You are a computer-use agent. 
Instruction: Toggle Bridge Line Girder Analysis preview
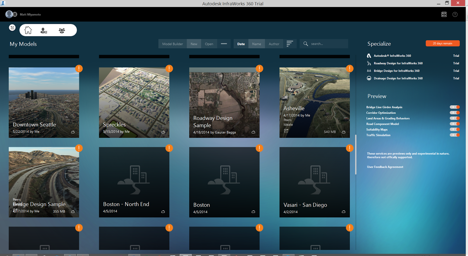coord(455,107)
